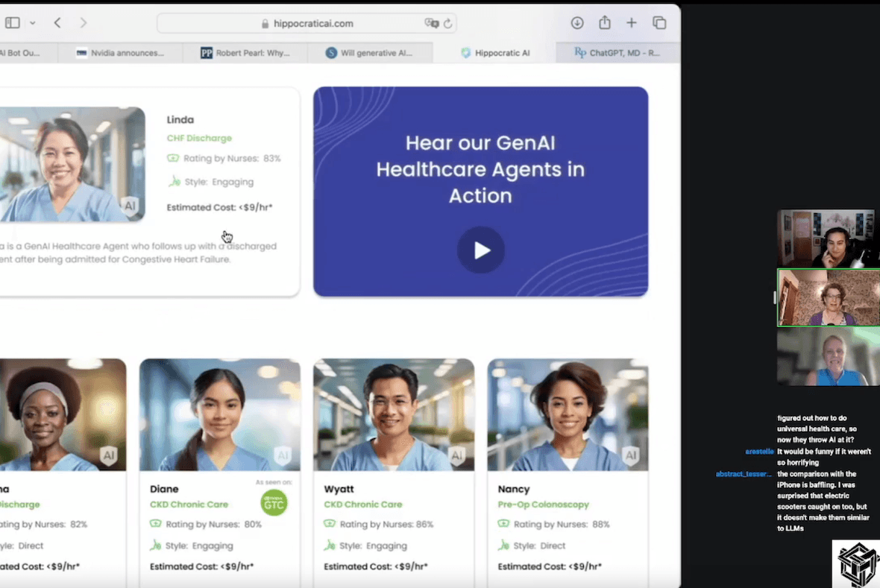Click Rating by Nurses: 82% text
This screenshot has width=880, height=588.
click(x=44, y=524)
